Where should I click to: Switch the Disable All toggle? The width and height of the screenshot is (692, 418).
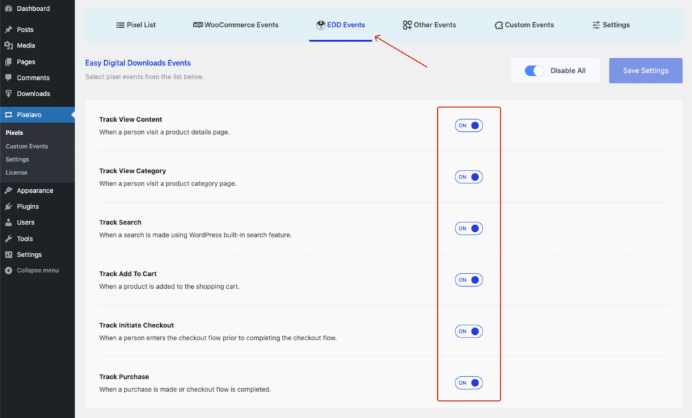coord(535,71)
